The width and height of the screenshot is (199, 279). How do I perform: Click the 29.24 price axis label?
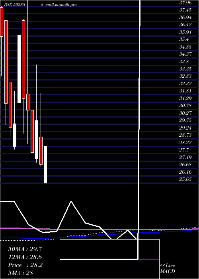tap(185, 128)
